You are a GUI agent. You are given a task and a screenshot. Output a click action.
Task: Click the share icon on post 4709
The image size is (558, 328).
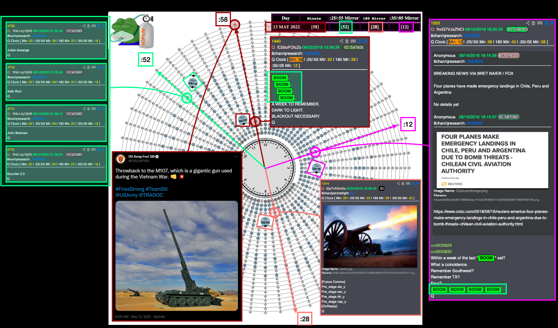tap(84, 26)
